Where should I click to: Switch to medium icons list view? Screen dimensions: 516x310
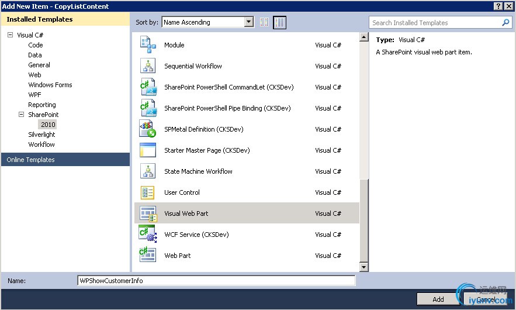point(279,22)
